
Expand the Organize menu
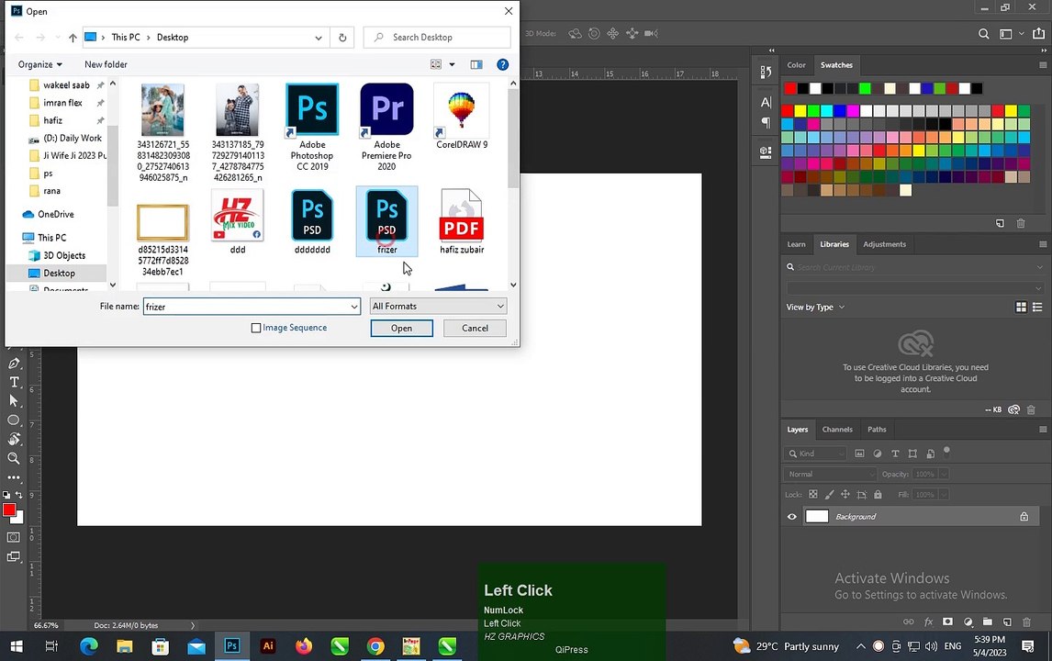point(40,64)
